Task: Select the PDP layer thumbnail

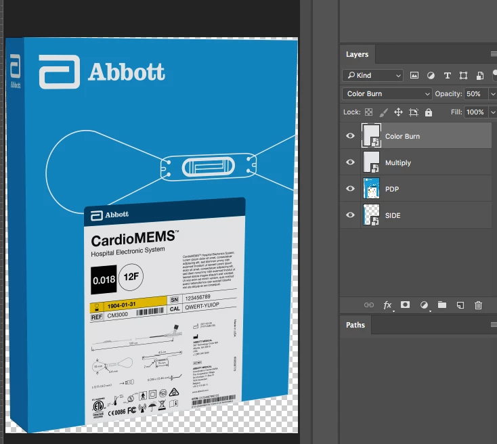Action: pos(371,188)
